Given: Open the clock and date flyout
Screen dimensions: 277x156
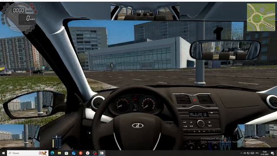Looking at the screenshot, I should [x=264, y=153].
